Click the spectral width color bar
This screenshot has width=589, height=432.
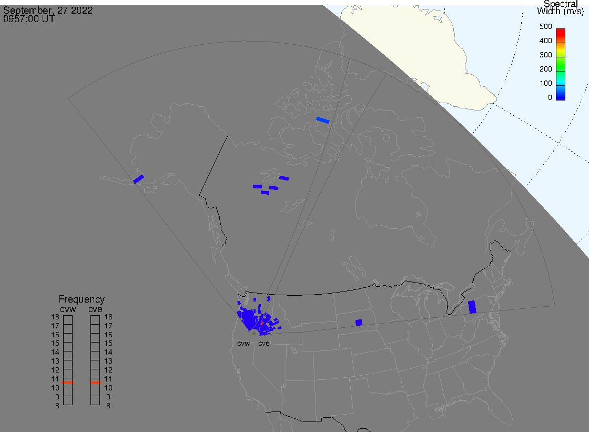[x=561, y=64]
